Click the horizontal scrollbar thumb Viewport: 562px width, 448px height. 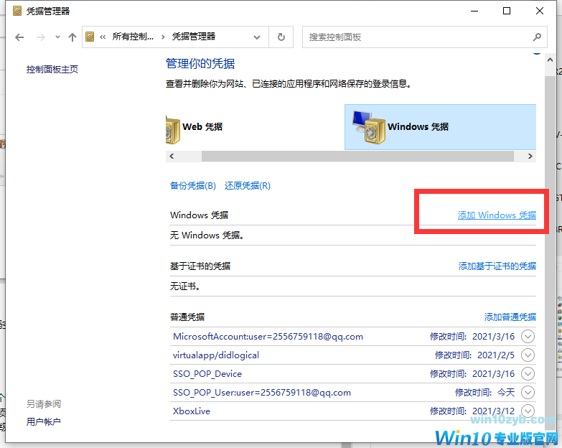(357, 157)
